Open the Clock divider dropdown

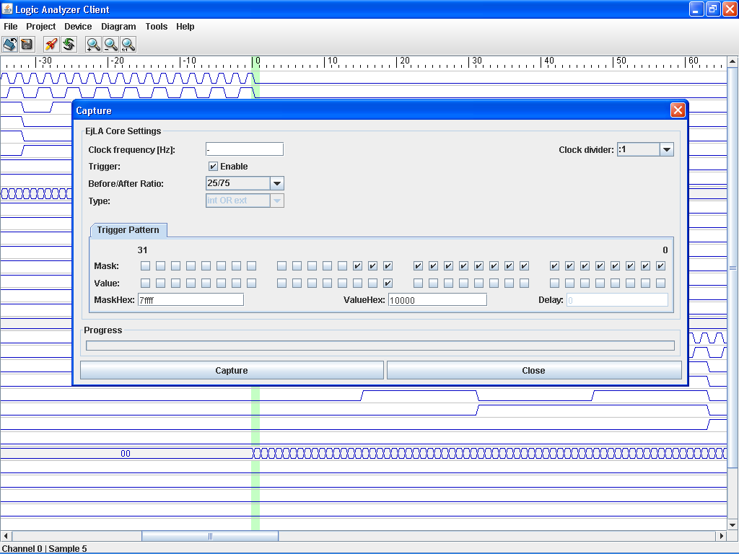[x=666, y=149]
